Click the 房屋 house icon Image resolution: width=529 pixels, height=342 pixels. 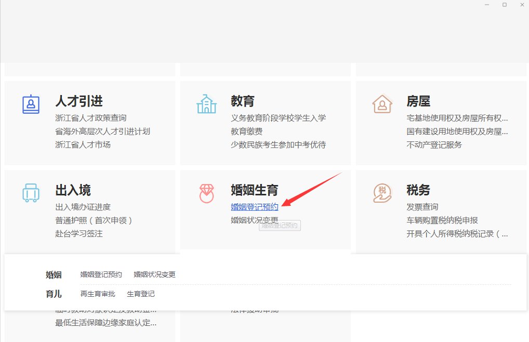coord(382,104)
